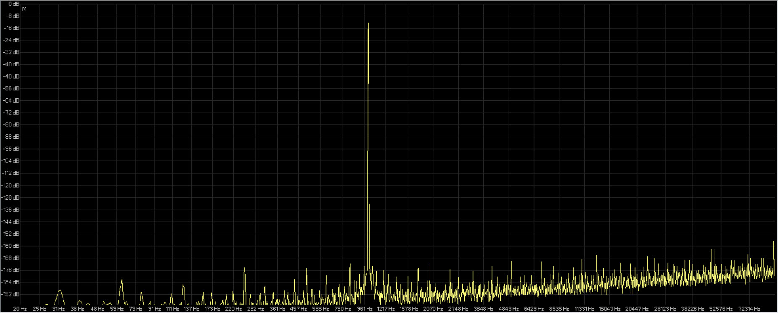Viewport: 778px width, 313px height.
Task: Click the 2070 Hz frequency axis label
Action: pos(433,309)
